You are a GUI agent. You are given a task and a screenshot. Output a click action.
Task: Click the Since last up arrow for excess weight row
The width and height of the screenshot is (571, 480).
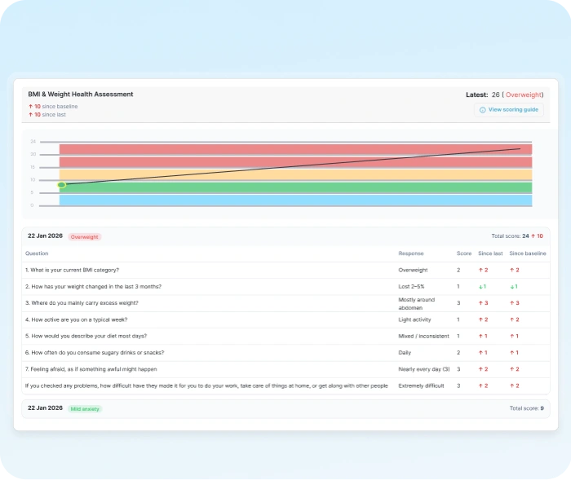(x=480, y=303)
